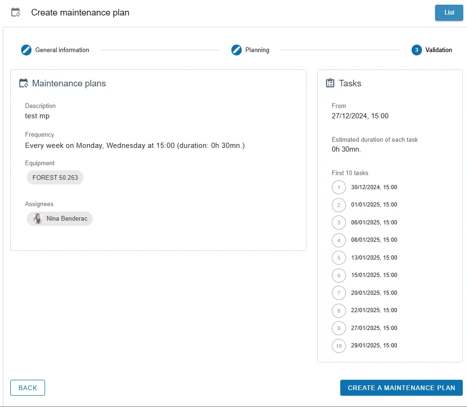467x407 pixels.
Task: Select the FOREST 50.263 equipment chip
Action: [55, 177]
